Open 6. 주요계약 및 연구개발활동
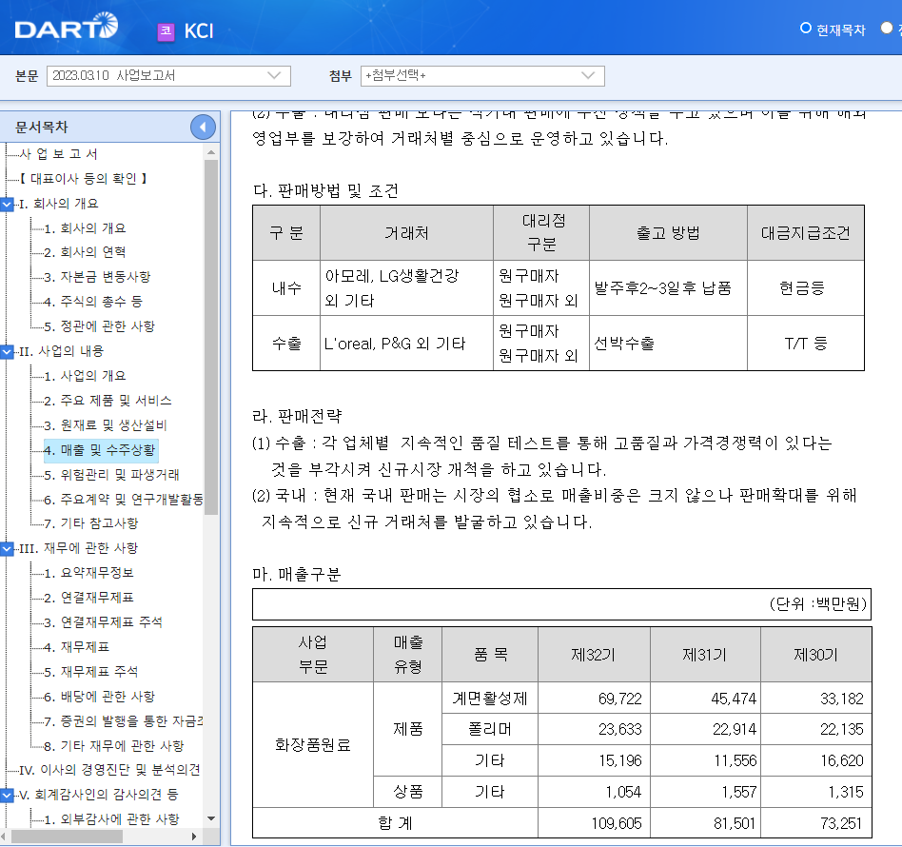The image size is (902, 847). [124, 500]
